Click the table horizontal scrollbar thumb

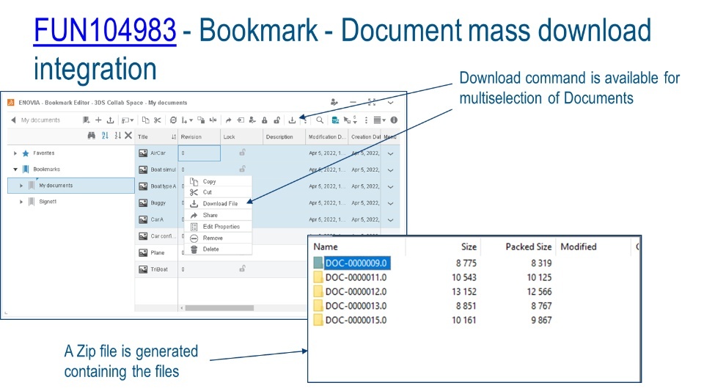click(x=219, y=308)
